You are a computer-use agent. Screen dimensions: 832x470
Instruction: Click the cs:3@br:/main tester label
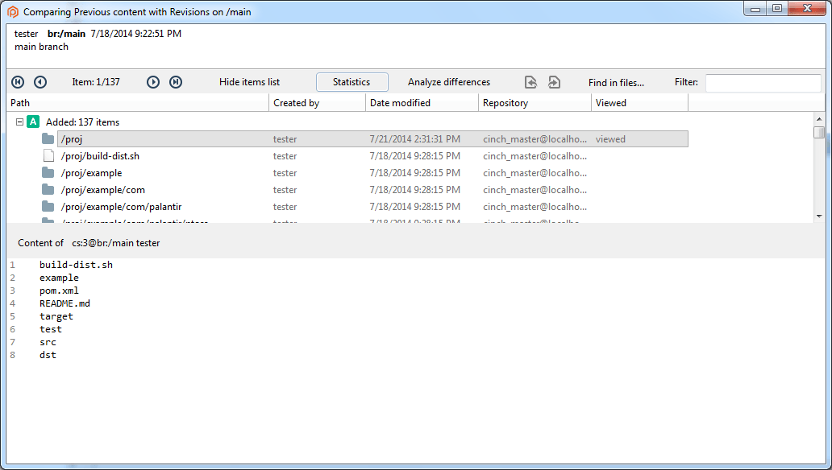point(115,243)
